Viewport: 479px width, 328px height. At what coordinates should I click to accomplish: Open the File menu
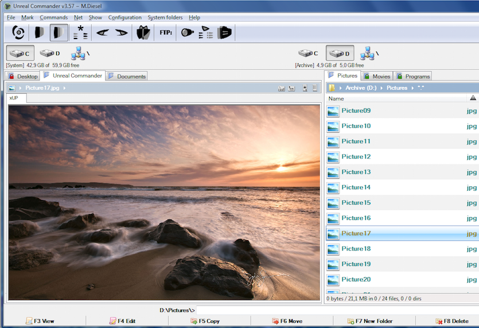click(x=11, y=17)
